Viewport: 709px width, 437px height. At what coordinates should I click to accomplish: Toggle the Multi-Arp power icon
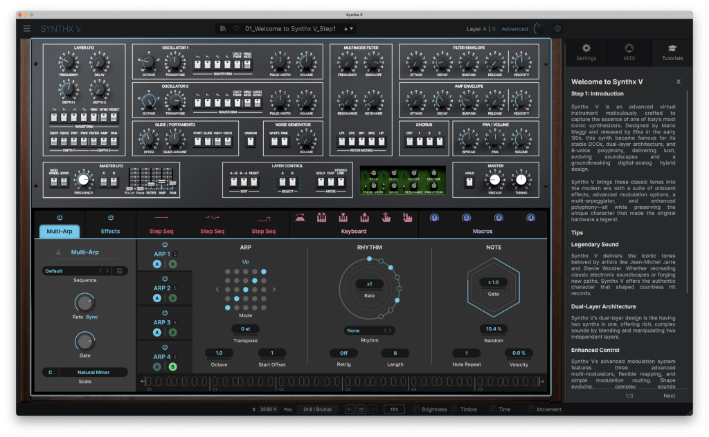click(60, 218)
